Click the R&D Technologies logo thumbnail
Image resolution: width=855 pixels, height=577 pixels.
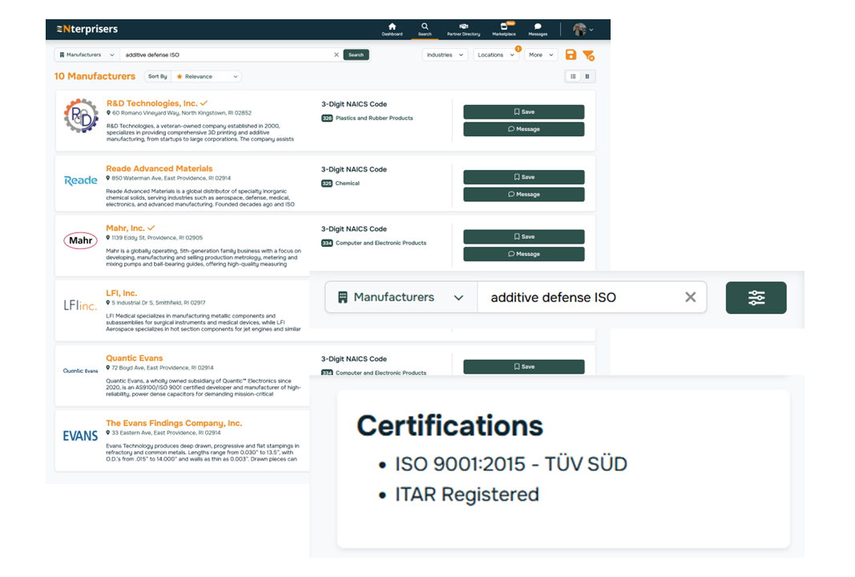(81, 116)
